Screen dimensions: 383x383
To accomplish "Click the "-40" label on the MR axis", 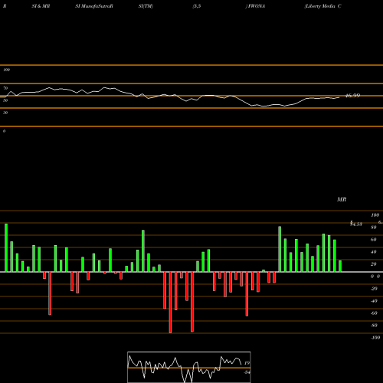I will coord(374,301).
